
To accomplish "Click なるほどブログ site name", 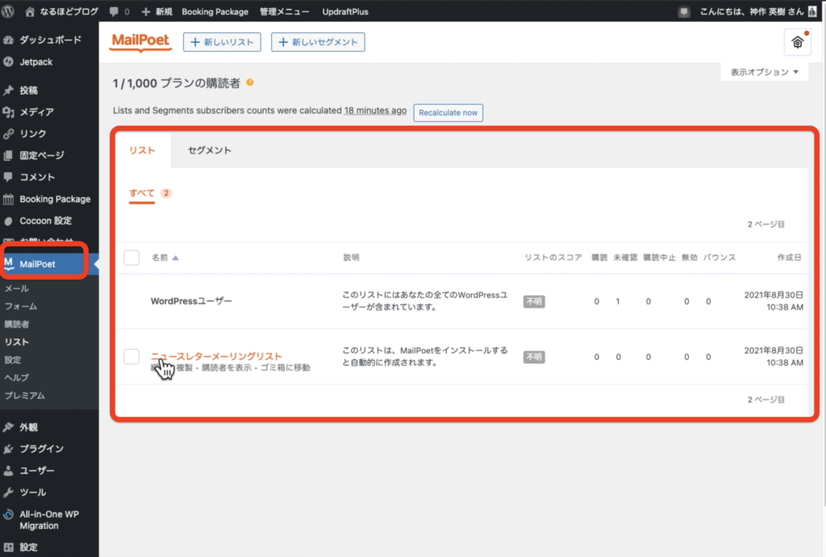I will pyautogui.click(x=69, y=11).
